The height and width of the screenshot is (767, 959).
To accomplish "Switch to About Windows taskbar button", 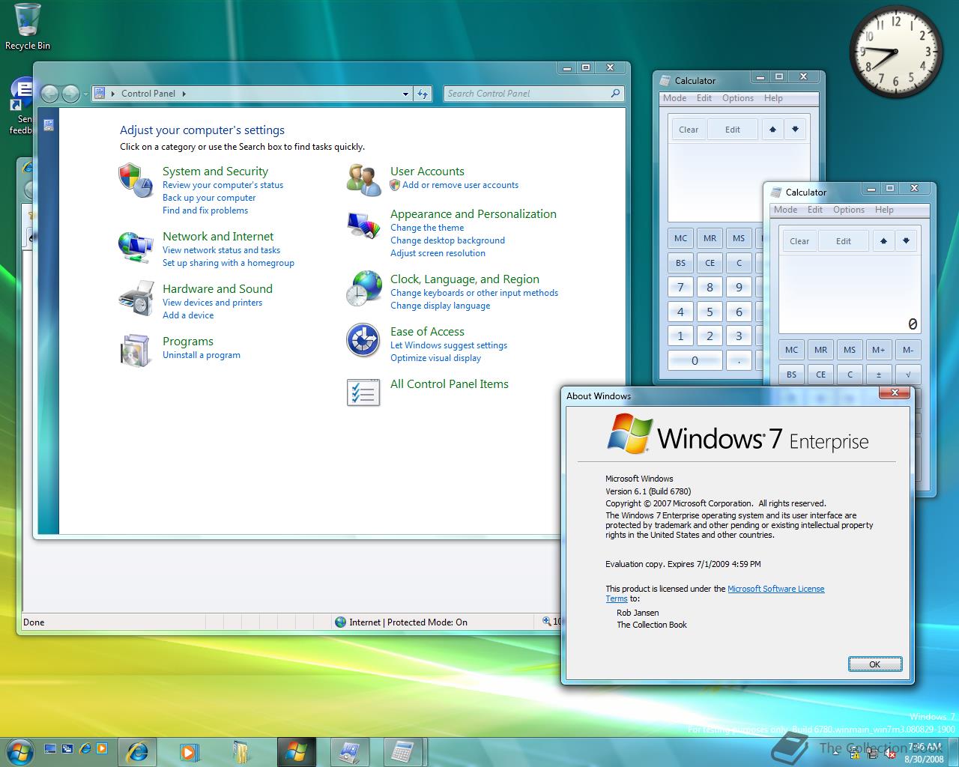I will click(x=297, y=751).
